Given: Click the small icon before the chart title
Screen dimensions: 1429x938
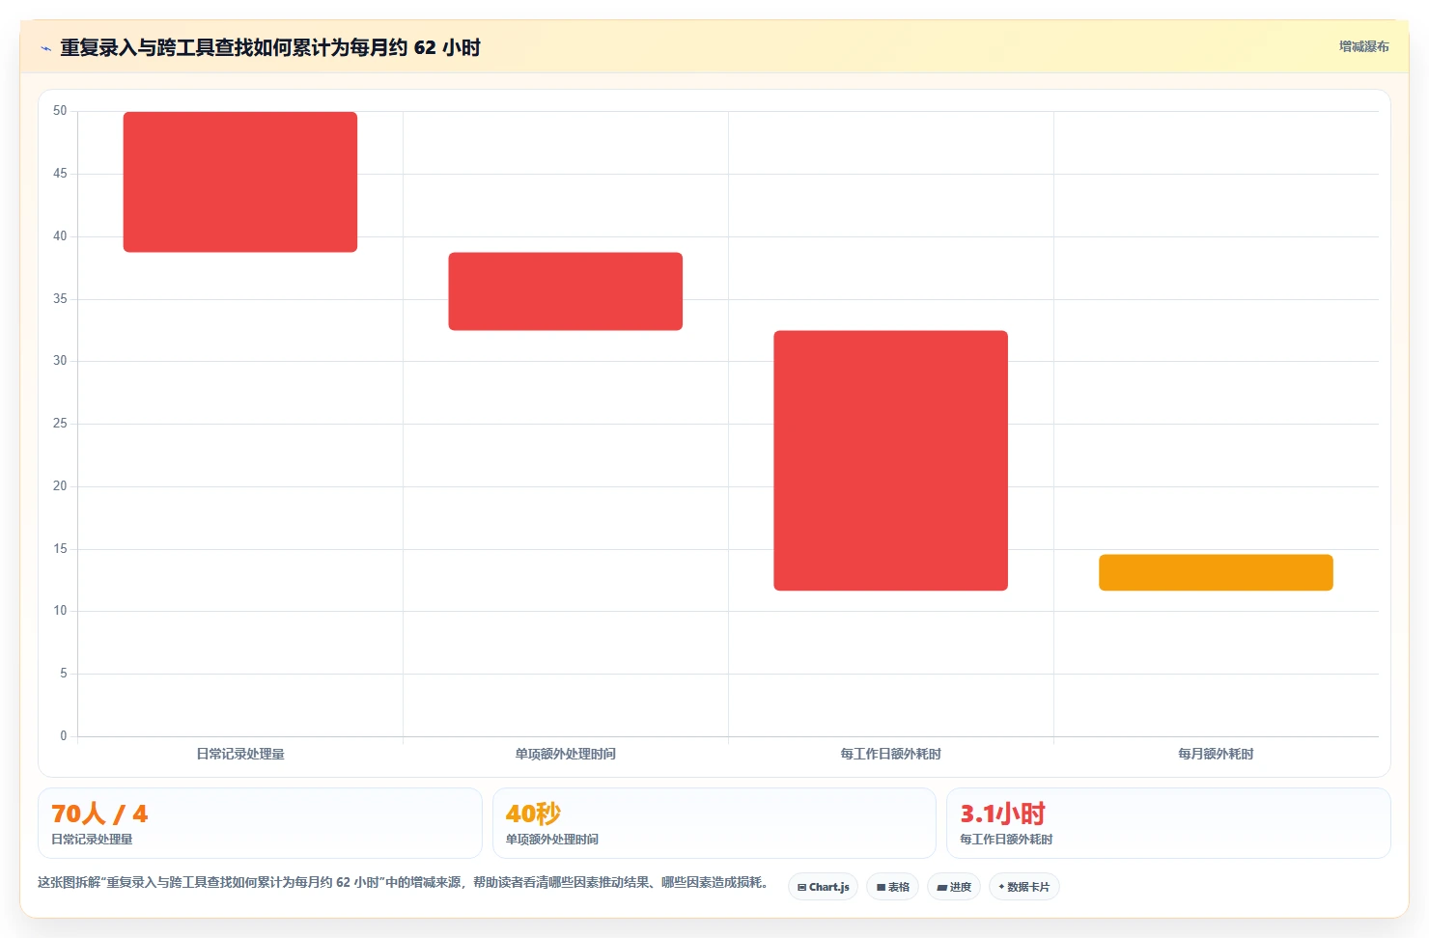Looking at the screenshot, I should point(45,48).
